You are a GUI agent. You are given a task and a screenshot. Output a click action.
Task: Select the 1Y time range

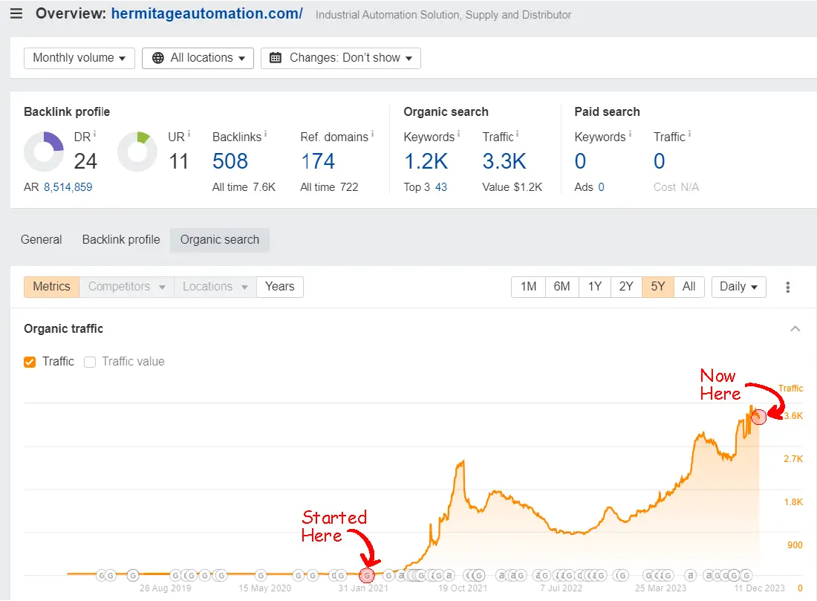594,287
